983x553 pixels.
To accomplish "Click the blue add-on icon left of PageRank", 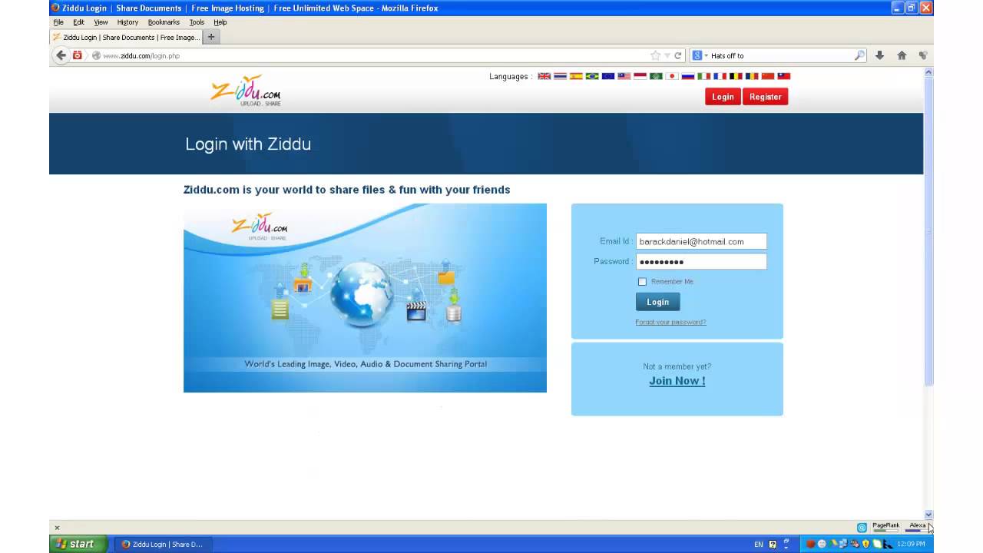I will pos(862,528).
